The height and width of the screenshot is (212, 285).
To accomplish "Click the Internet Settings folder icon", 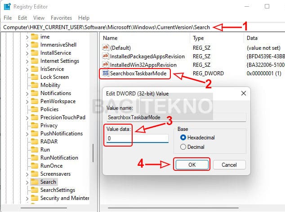I will click(34, 61).
